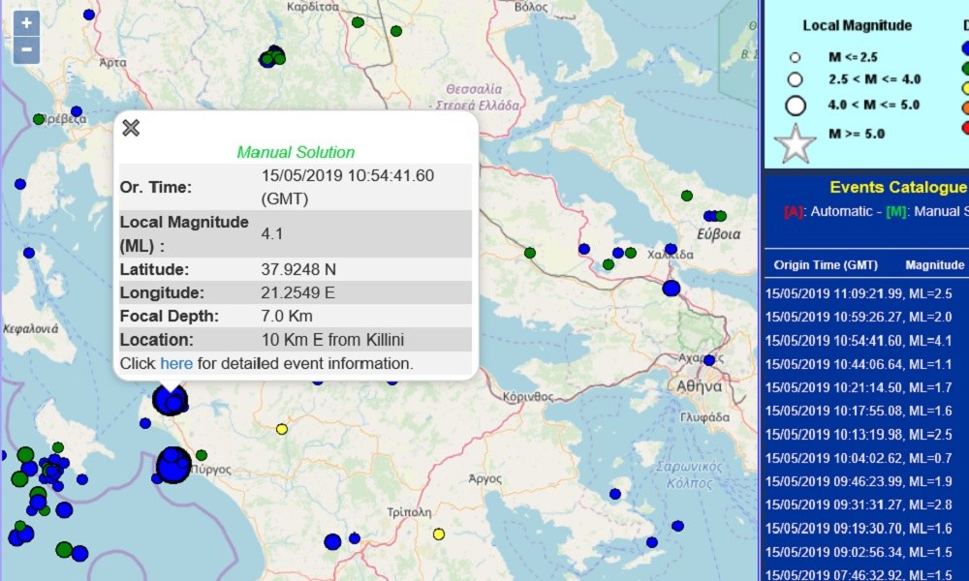
Task: Select the green marker near Preveza
Action: [39, 119]
